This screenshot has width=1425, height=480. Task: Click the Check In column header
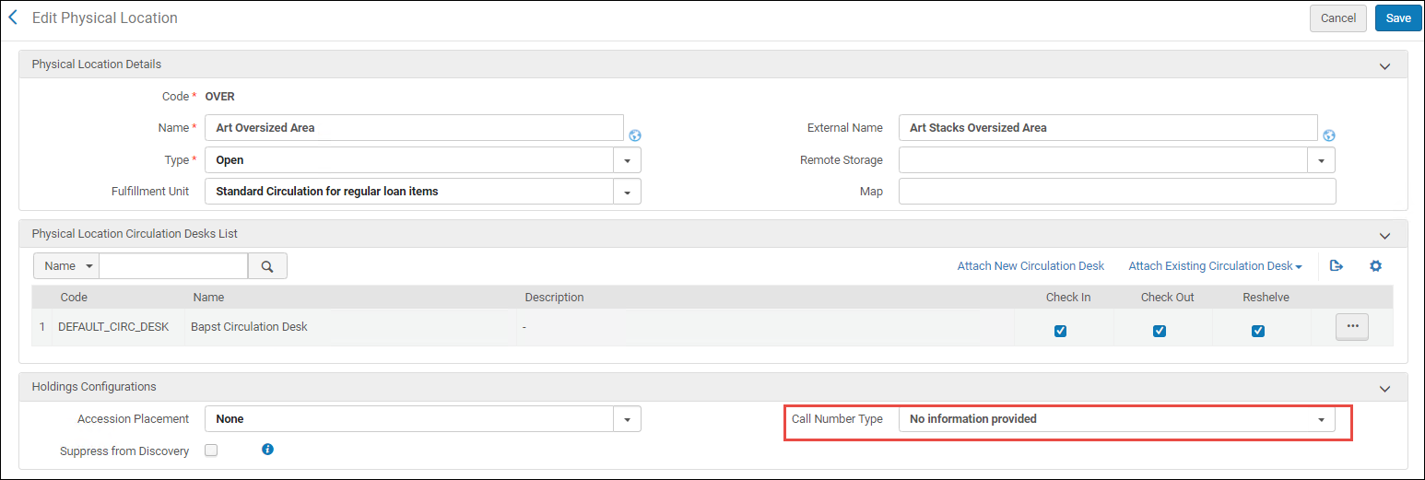[x=1068, y=298]
